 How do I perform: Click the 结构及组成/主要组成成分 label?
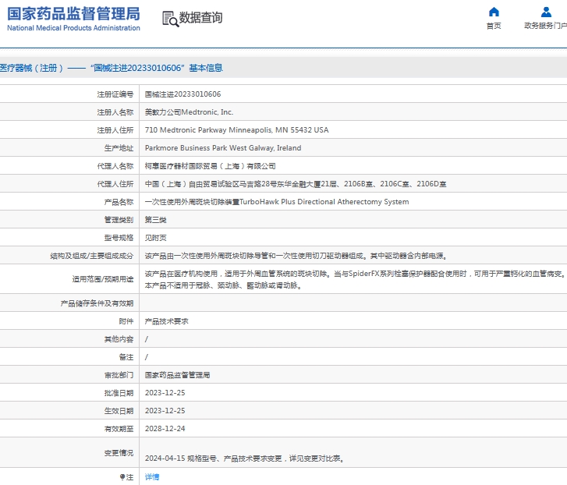click(x=92, y=256)
